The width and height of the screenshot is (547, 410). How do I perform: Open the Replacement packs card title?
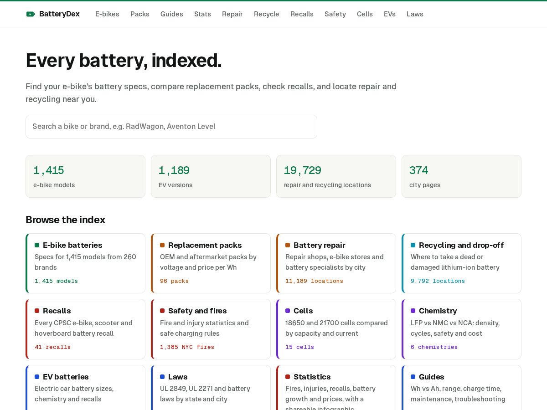(x=205, y=245)
